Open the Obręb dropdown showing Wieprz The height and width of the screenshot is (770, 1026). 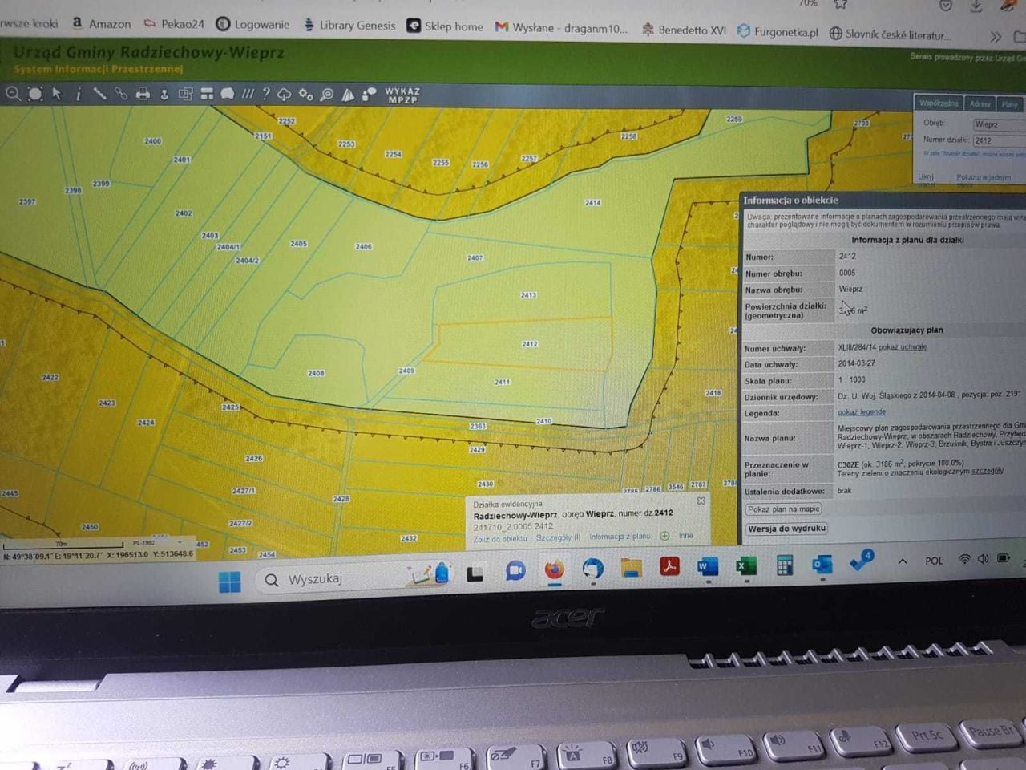coord(999,124)
